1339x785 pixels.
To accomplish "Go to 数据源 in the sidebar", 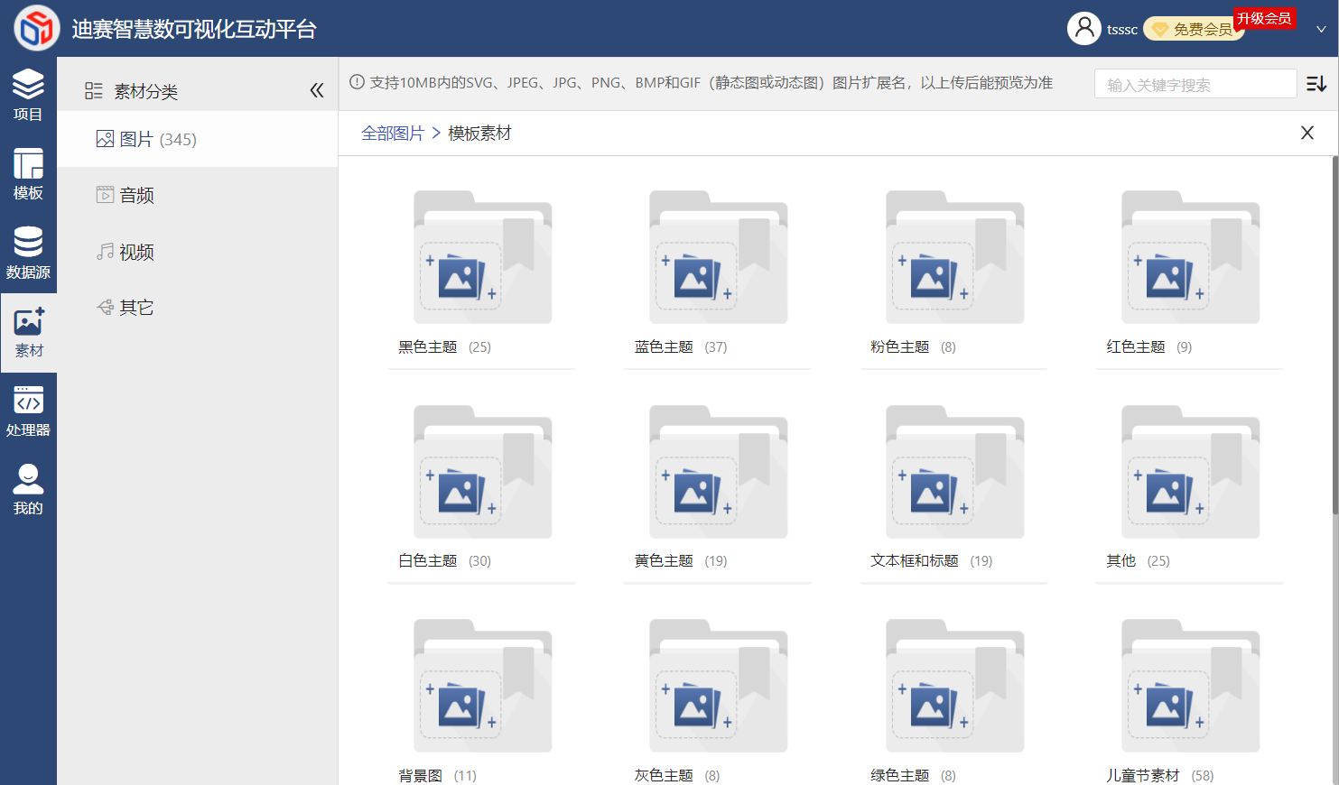I will pos(28,253).
